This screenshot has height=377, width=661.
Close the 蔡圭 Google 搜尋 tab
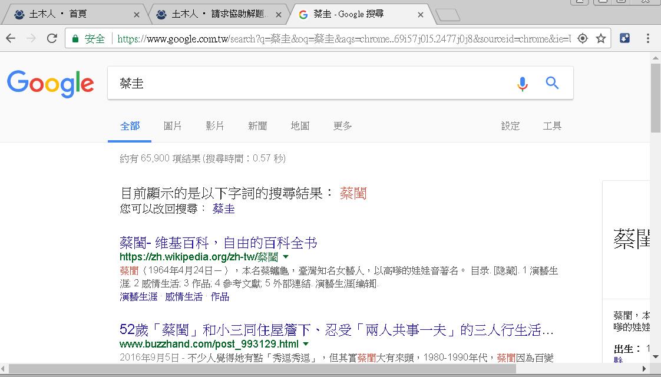tap(420, 15)
